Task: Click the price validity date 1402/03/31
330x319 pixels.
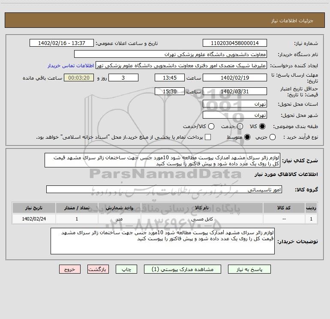Action: click(x=235, y=92)
